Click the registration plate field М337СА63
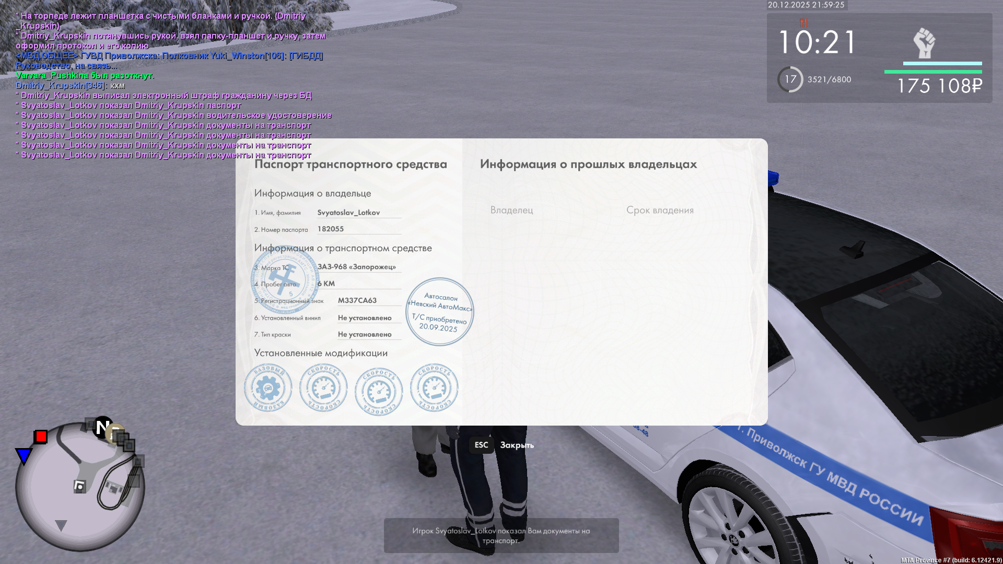 [357, 300]
